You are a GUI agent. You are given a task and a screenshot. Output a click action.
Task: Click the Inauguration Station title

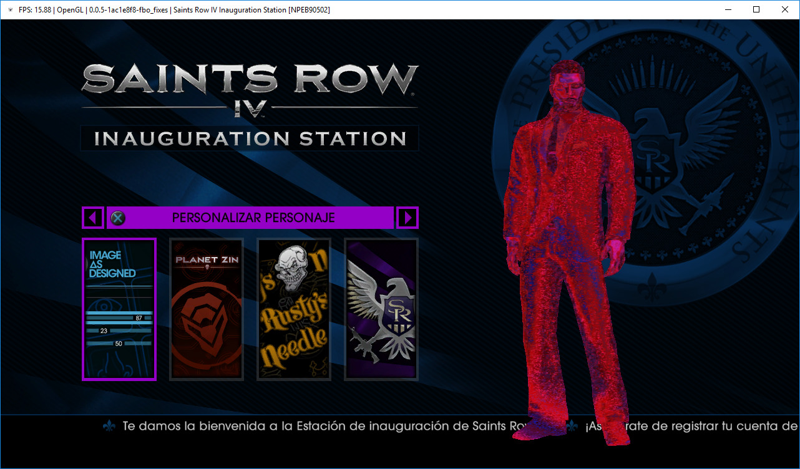pos(250,138)
